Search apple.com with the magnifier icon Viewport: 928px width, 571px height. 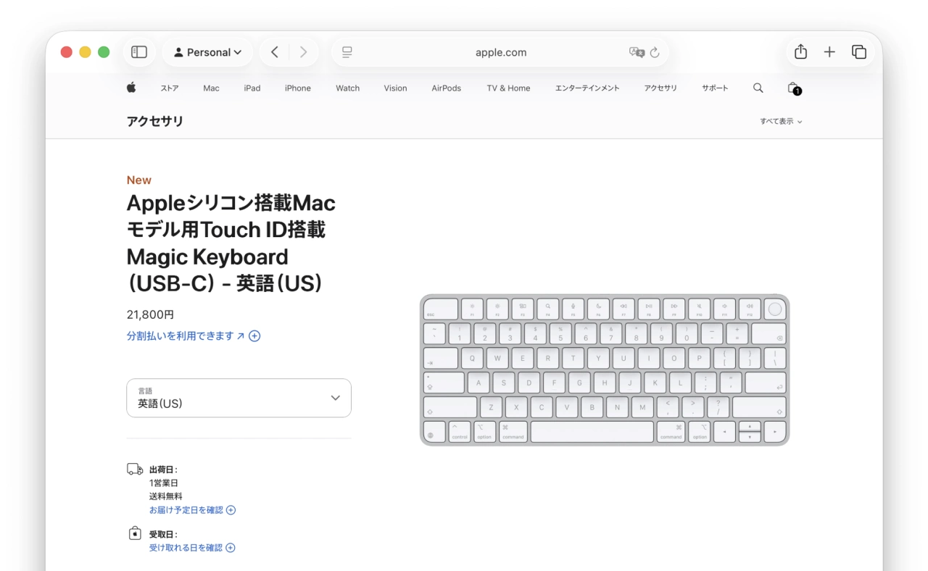coord(758,88)
